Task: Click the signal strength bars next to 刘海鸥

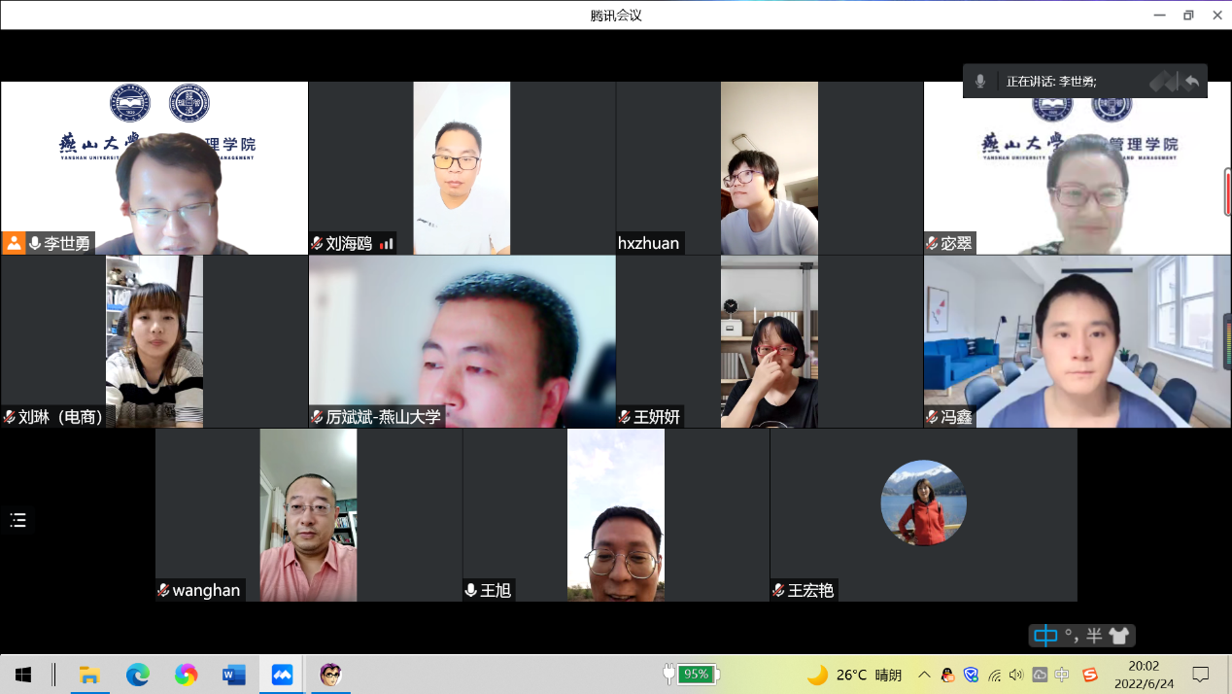Action: click(x=387, y=243)
